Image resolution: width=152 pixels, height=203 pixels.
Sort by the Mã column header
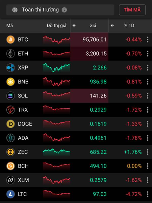coord(10,25)
